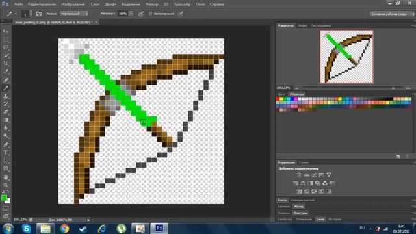
Task: Add a Curves adjustment layer
Action: [x=314, y=175]
